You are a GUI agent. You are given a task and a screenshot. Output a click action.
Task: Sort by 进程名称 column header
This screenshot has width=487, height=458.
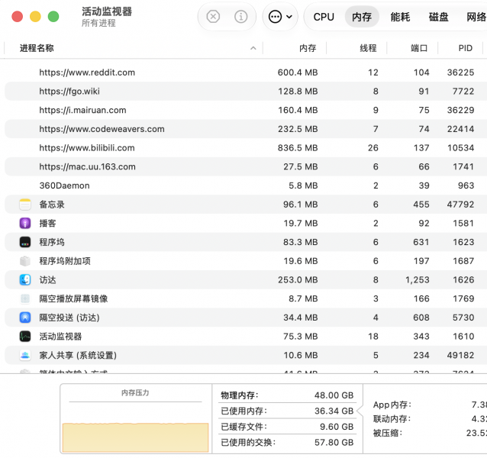[37, 48]
